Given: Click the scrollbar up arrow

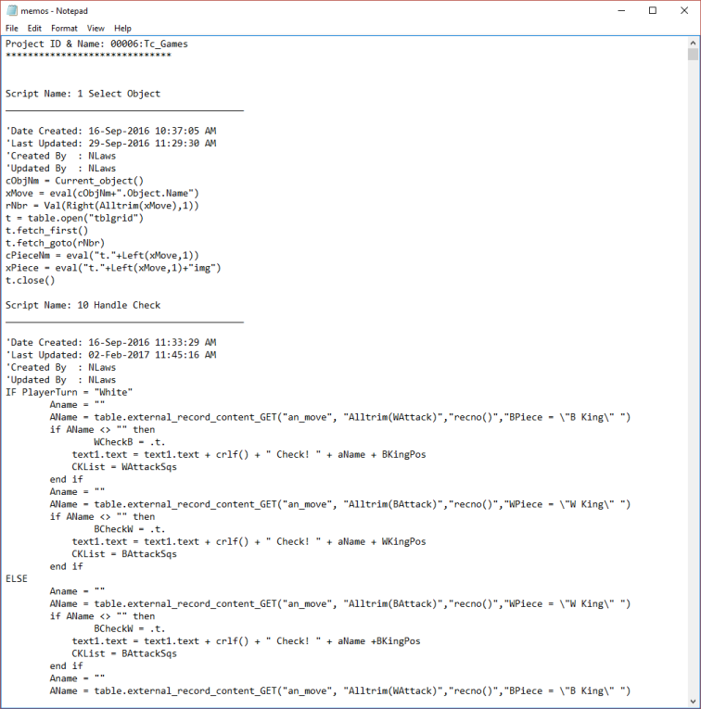Looking at the screenshot, I should (x=693, y=42).
